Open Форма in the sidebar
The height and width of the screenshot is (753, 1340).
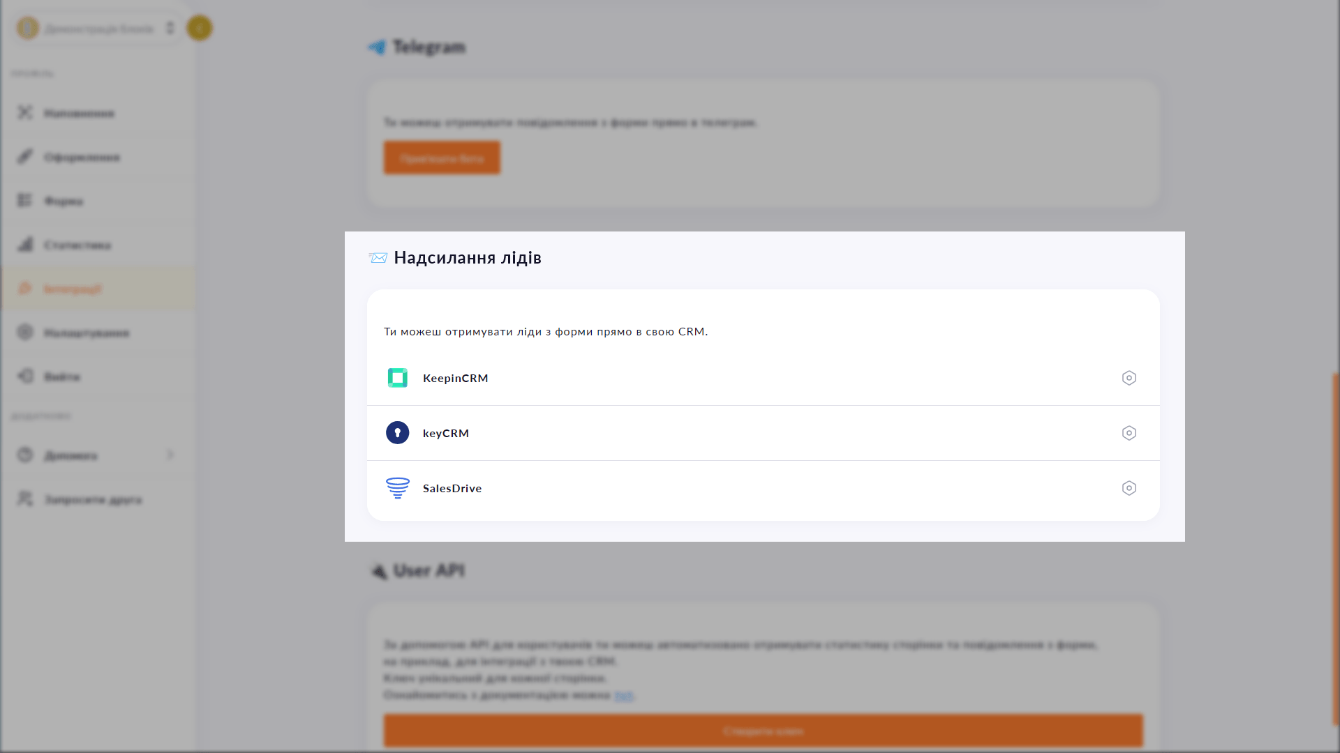point(98,201)
